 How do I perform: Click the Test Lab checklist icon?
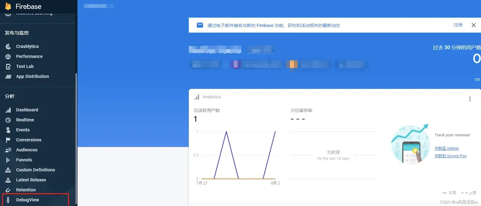[8, 66]
